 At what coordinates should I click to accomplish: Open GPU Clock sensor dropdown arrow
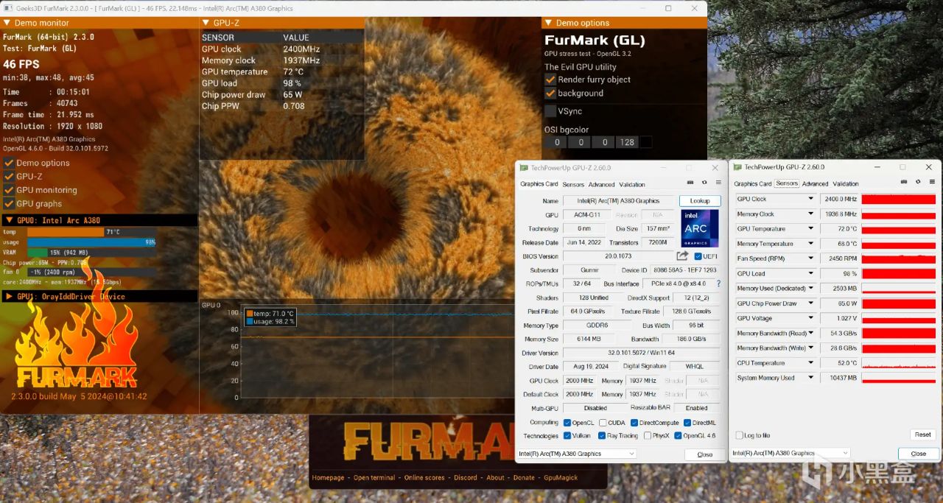[x=810, y=199]
